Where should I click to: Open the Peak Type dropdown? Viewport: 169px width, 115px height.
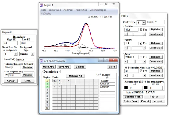click(144, 22)
